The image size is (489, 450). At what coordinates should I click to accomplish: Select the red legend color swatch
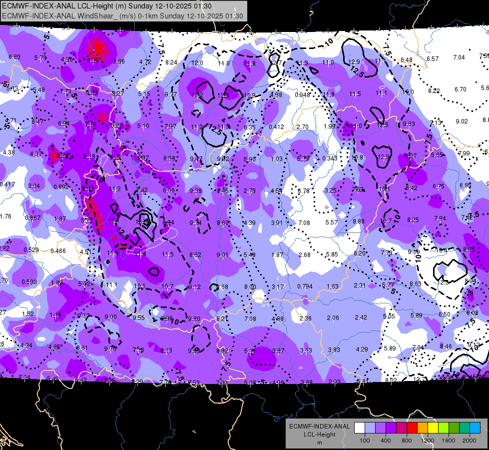coord(412,428)
